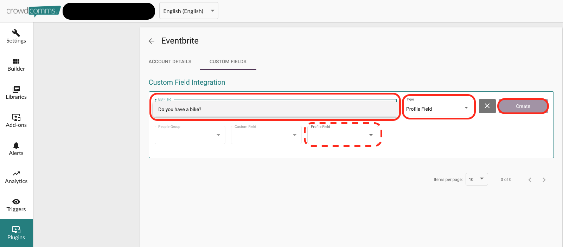Open the Analytics section
Image resolution: width=563 pixels, height=247 pixels.
pyautogui.click(x=16, y=177)
